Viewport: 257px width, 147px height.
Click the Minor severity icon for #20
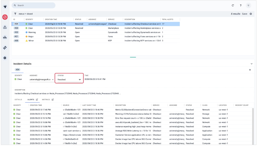tap(27, 41)
